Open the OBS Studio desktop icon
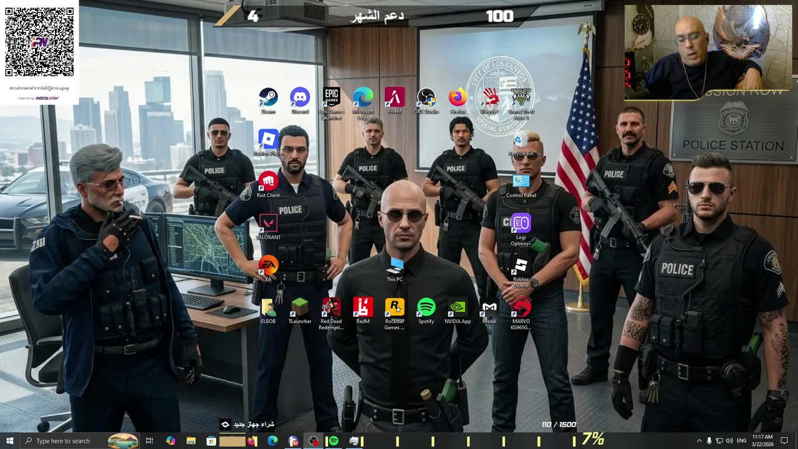798x449 pixels. pyautogui.click(x=426, y=101)
